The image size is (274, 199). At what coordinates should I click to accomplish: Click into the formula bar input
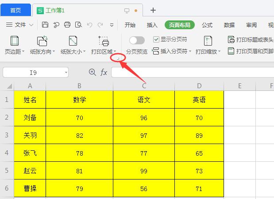tap(193, 72)
